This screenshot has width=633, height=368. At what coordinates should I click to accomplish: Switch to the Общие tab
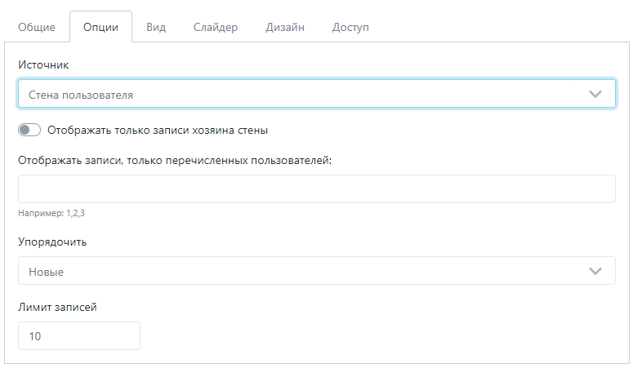click(36, 27)
